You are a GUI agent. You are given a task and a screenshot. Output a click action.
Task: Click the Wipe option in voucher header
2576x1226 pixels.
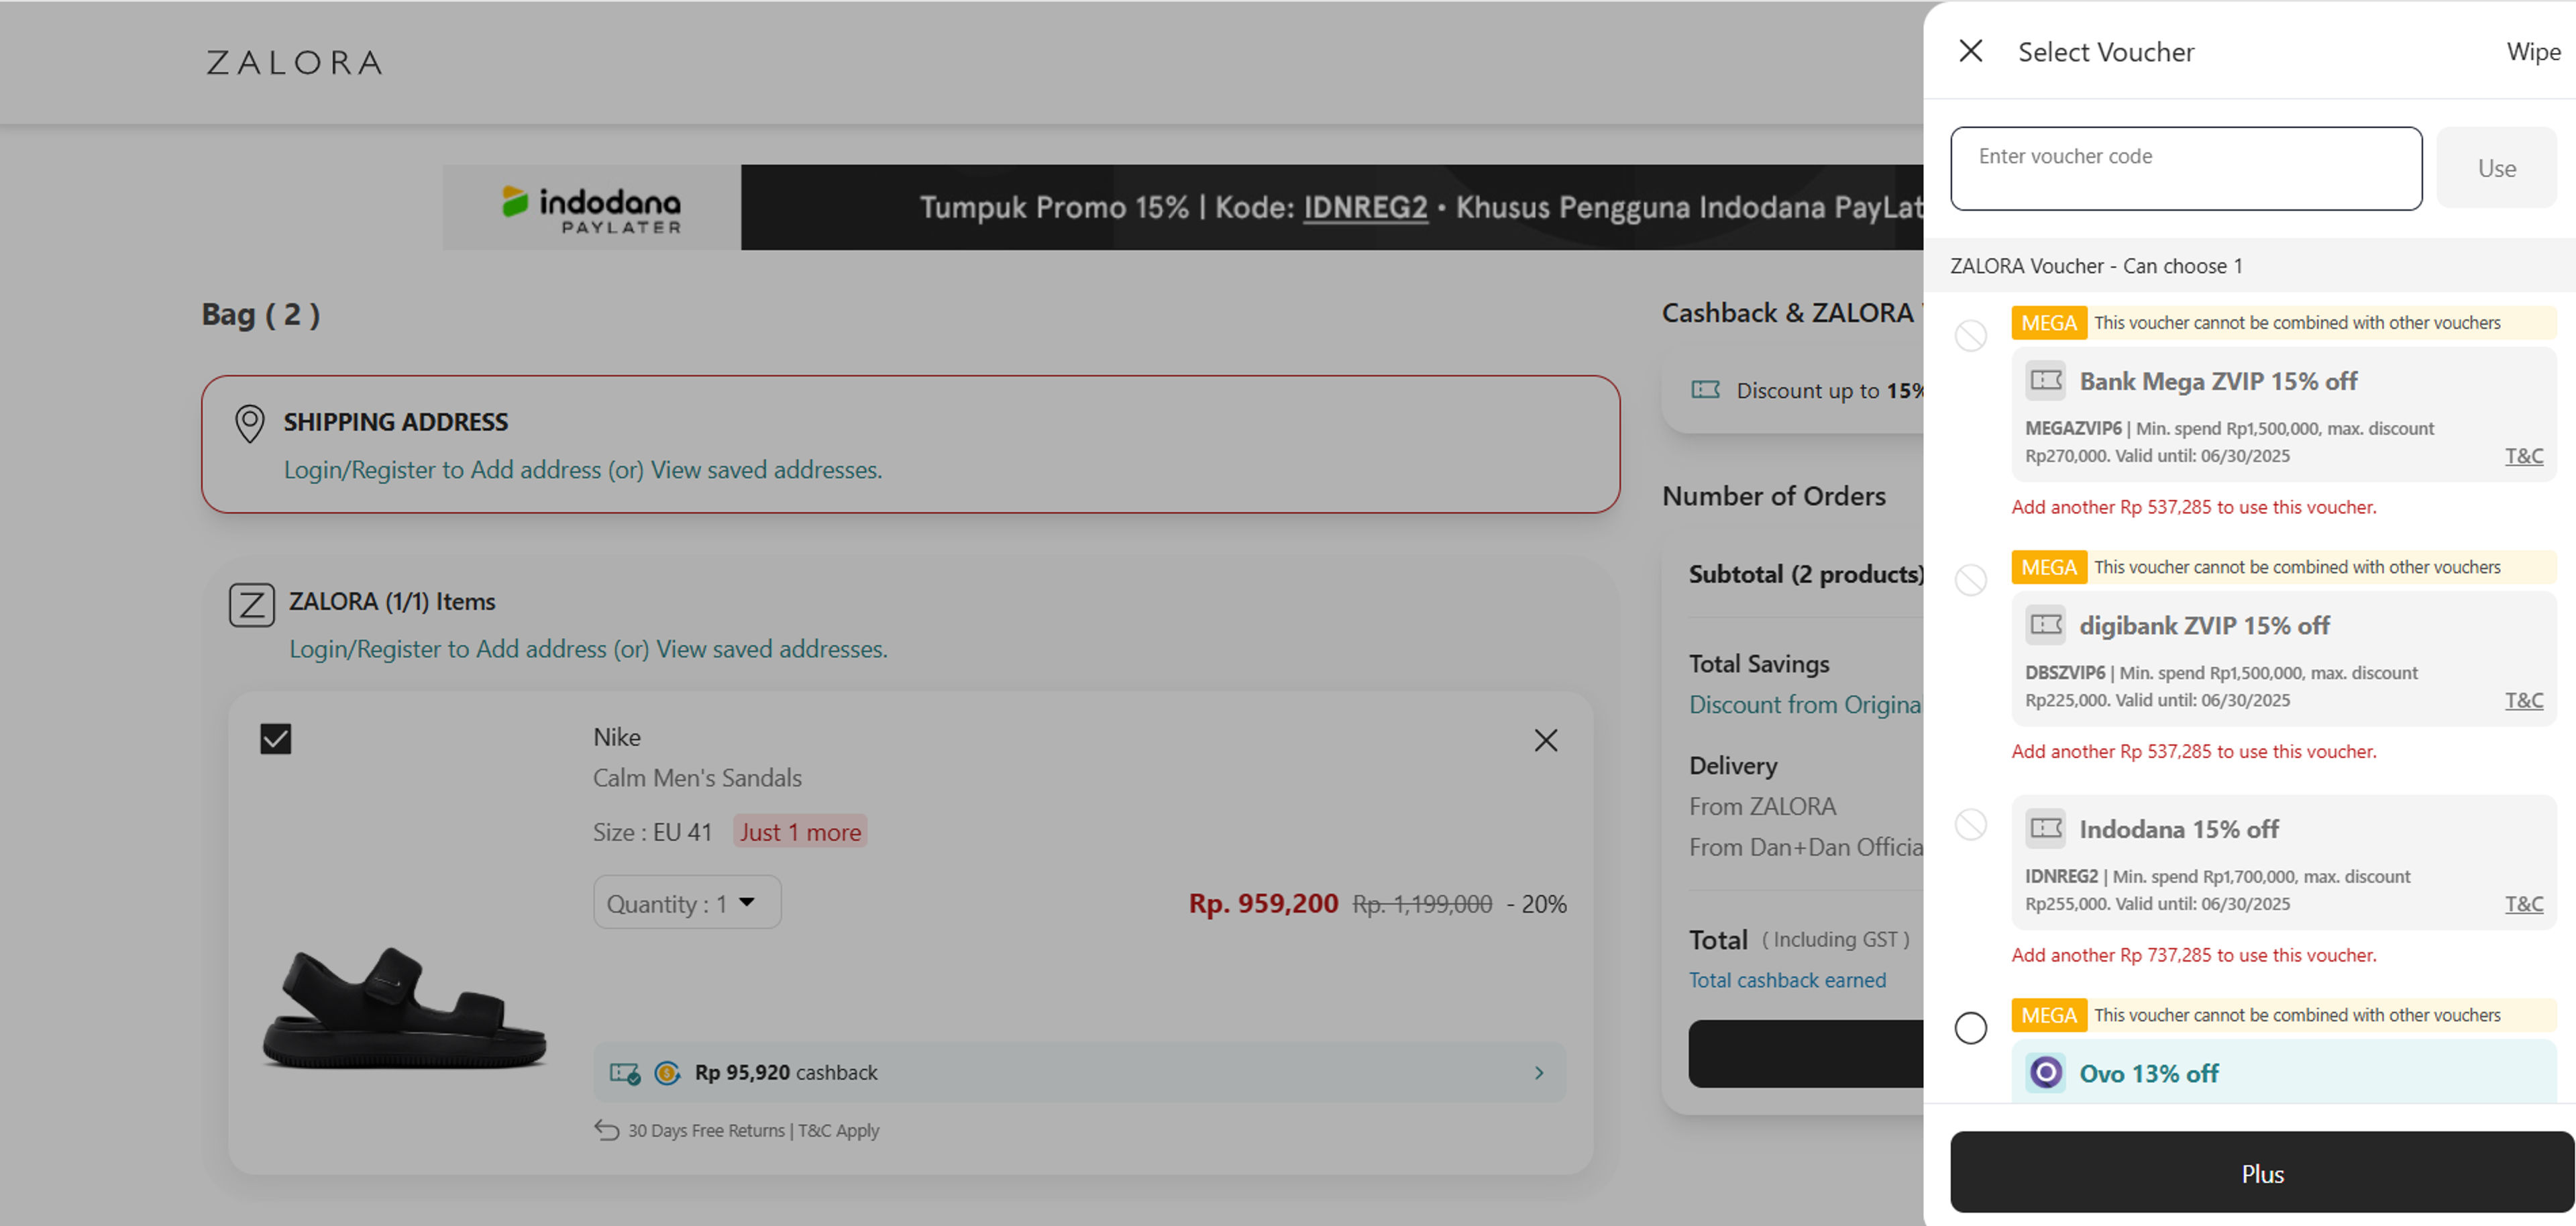(2533, 52)
